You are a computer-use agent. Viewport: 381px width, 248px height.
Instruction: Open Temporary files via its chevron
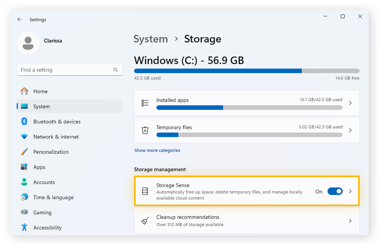[x=350, y=130]
